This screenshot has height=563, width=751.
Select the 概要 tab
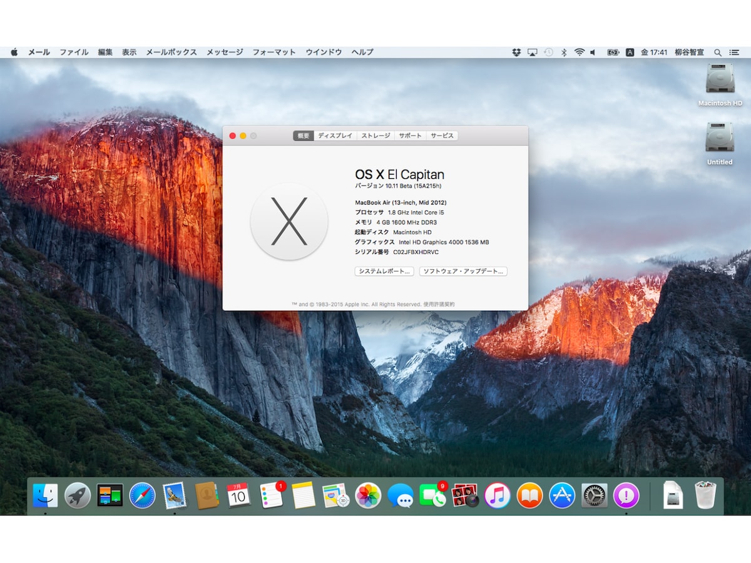coord(304,136)
